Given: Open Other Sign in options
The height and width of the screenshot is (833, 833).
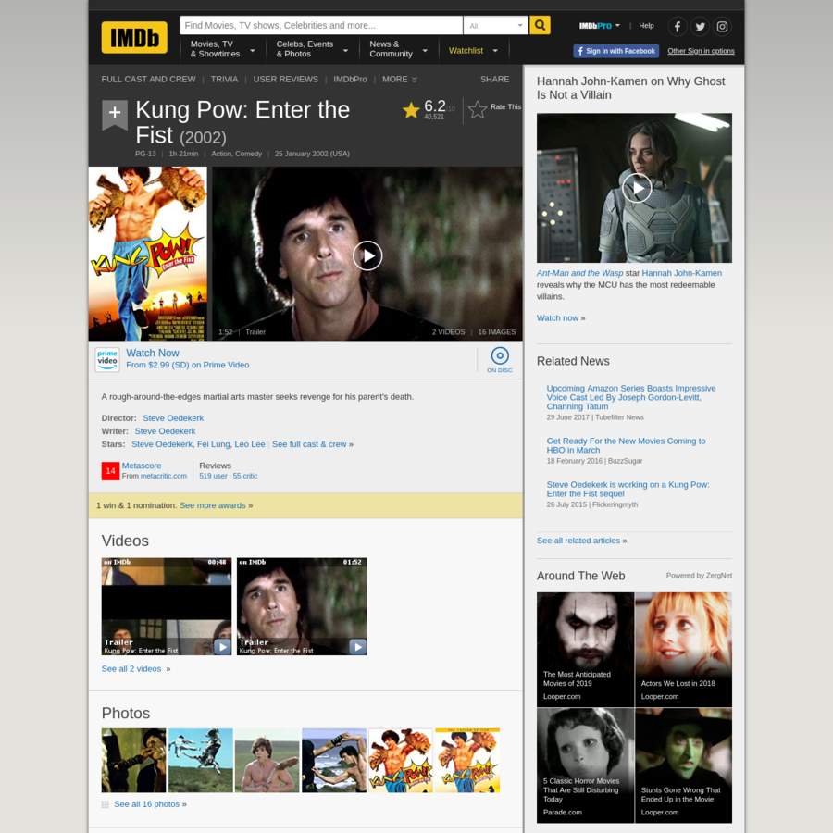Looking at the screenshot, I should coord(701,51).
